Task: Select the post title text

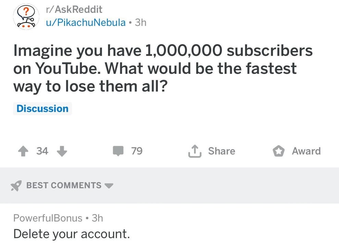Action: tap(163, 68)
